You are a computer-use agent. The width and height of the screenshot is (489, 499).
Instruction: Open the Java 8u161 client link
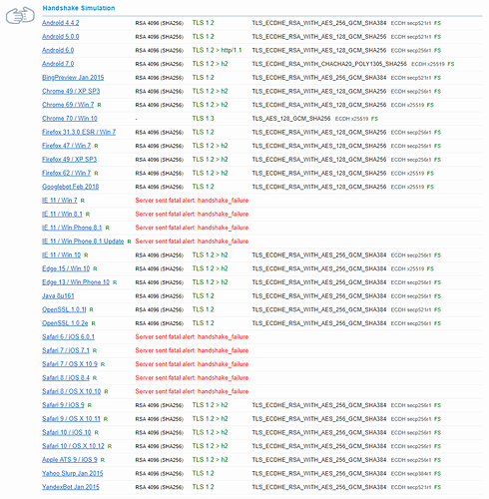[x=58, y=295]
